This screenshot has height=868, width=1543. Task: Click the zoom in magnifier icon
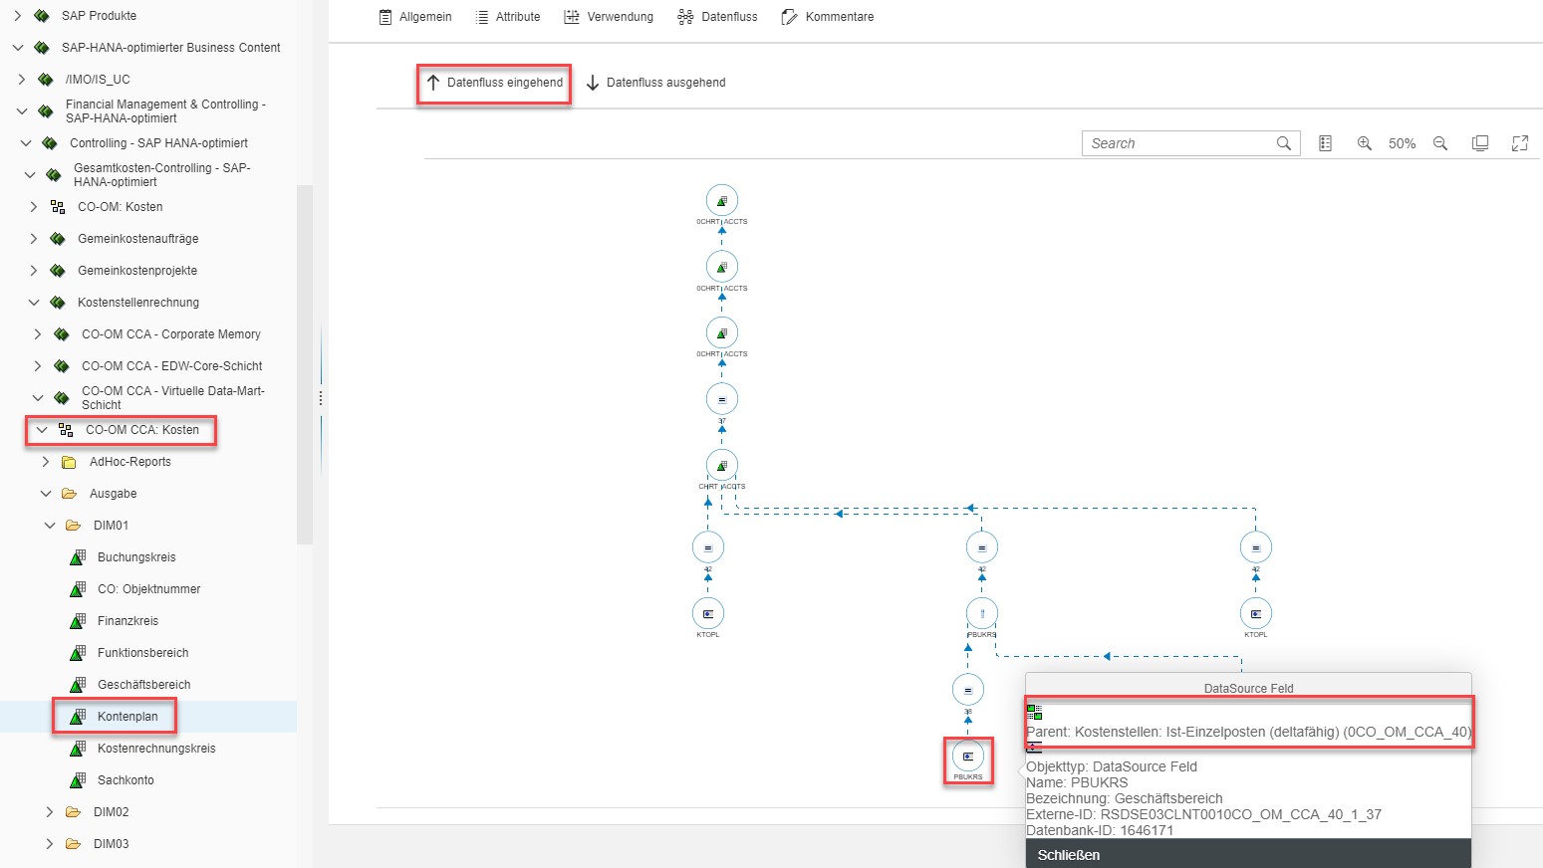click(1364, 143)
